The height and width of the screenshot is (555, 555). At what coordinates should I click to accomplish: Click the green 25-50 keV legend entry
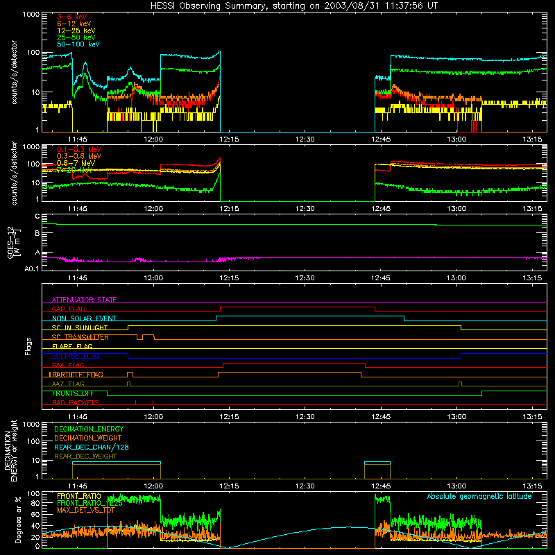tap(76, 37)
